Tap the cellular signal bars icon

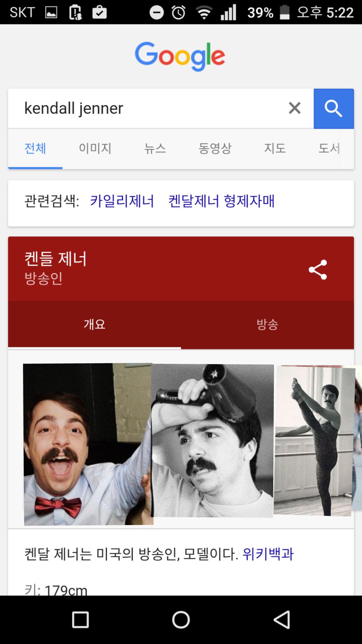[x=229, y=13]
